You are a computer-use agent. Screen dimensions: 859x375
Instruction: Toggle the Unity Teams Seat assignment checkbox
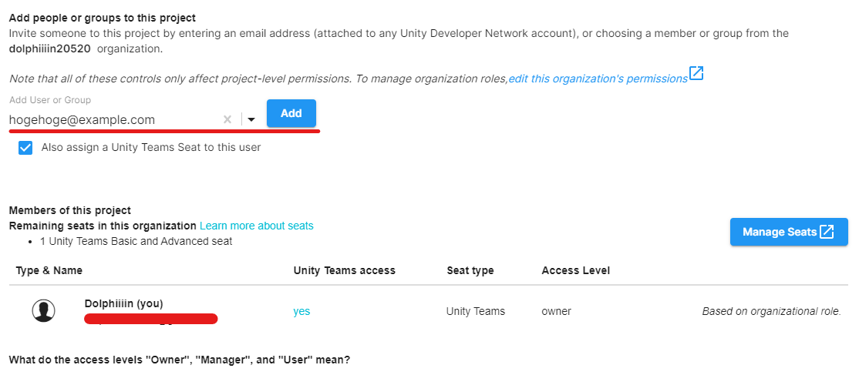tap(25, 148)
